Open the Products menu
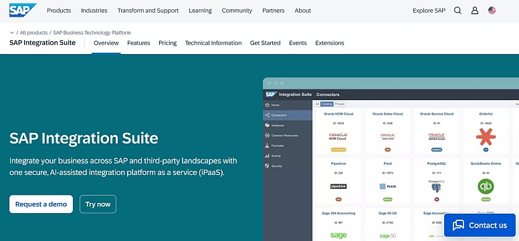Viewport: 519px width, 241px height. point(59,11)
